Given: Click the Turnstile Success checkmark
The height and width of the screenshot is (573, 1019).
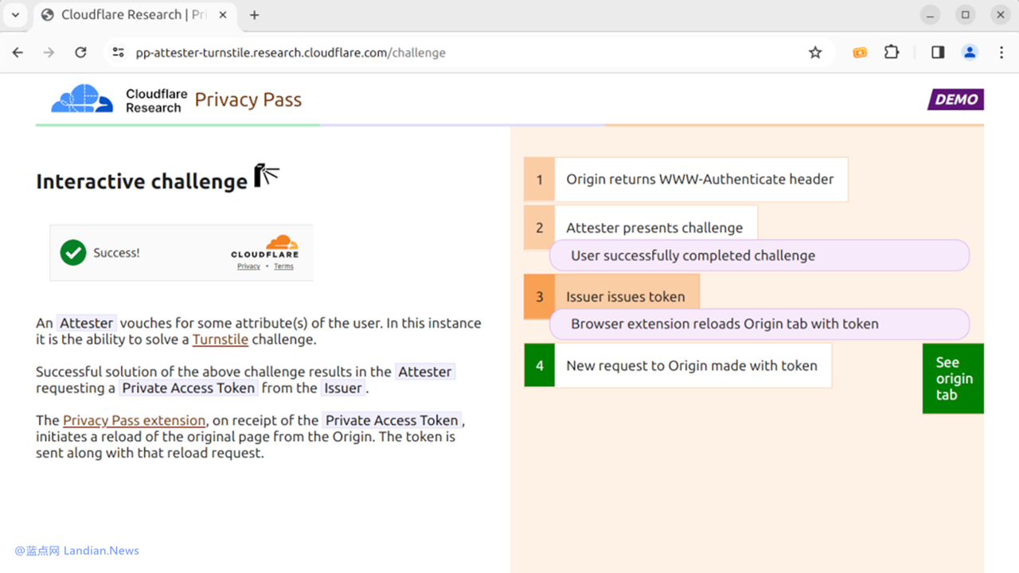Looking at the screenshot, I should (73, 253).
